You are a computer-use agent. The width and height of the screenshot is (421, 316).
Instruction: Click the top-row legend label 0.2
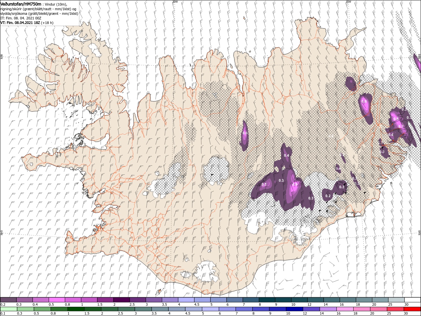(3, 304)
